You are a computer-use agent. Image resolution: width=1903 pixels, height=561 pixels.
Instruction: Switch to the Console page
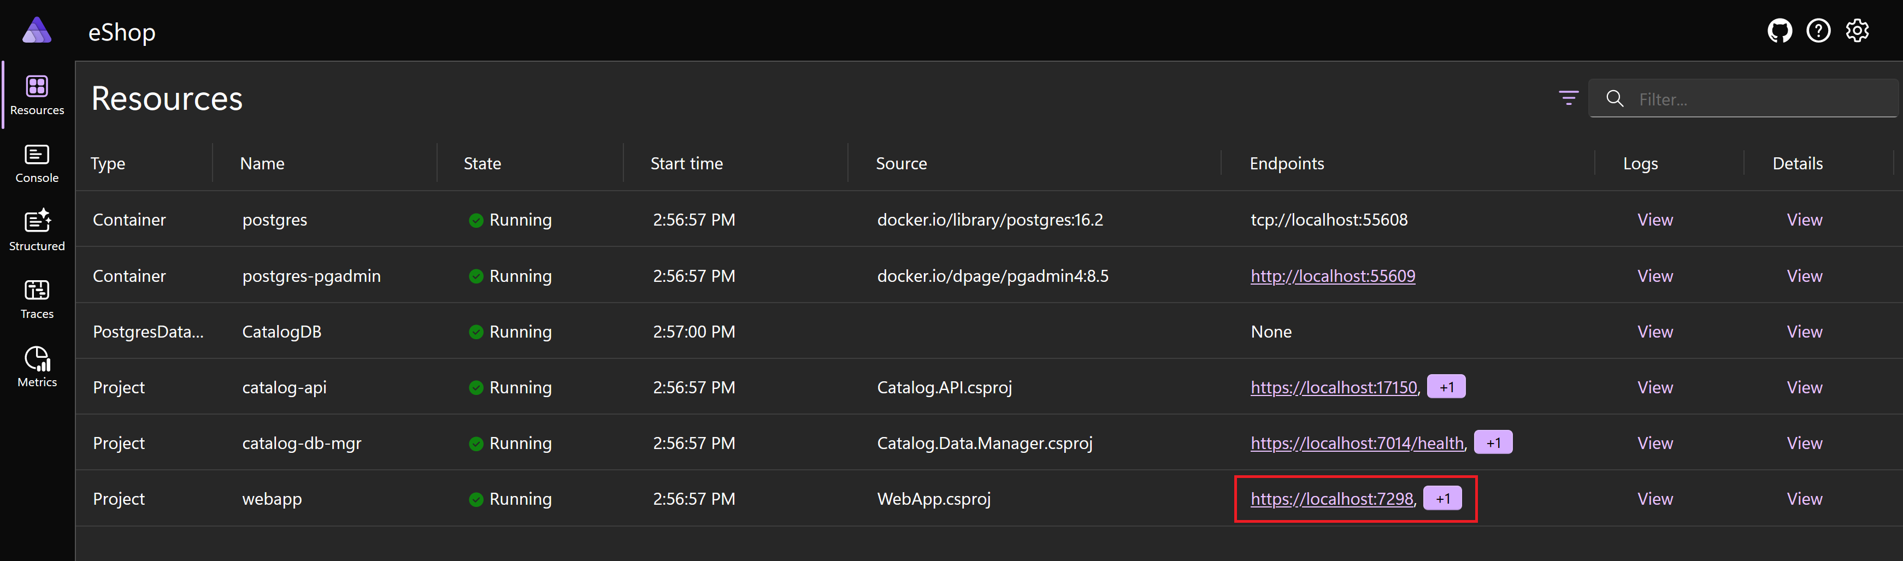tap(37, 164)
